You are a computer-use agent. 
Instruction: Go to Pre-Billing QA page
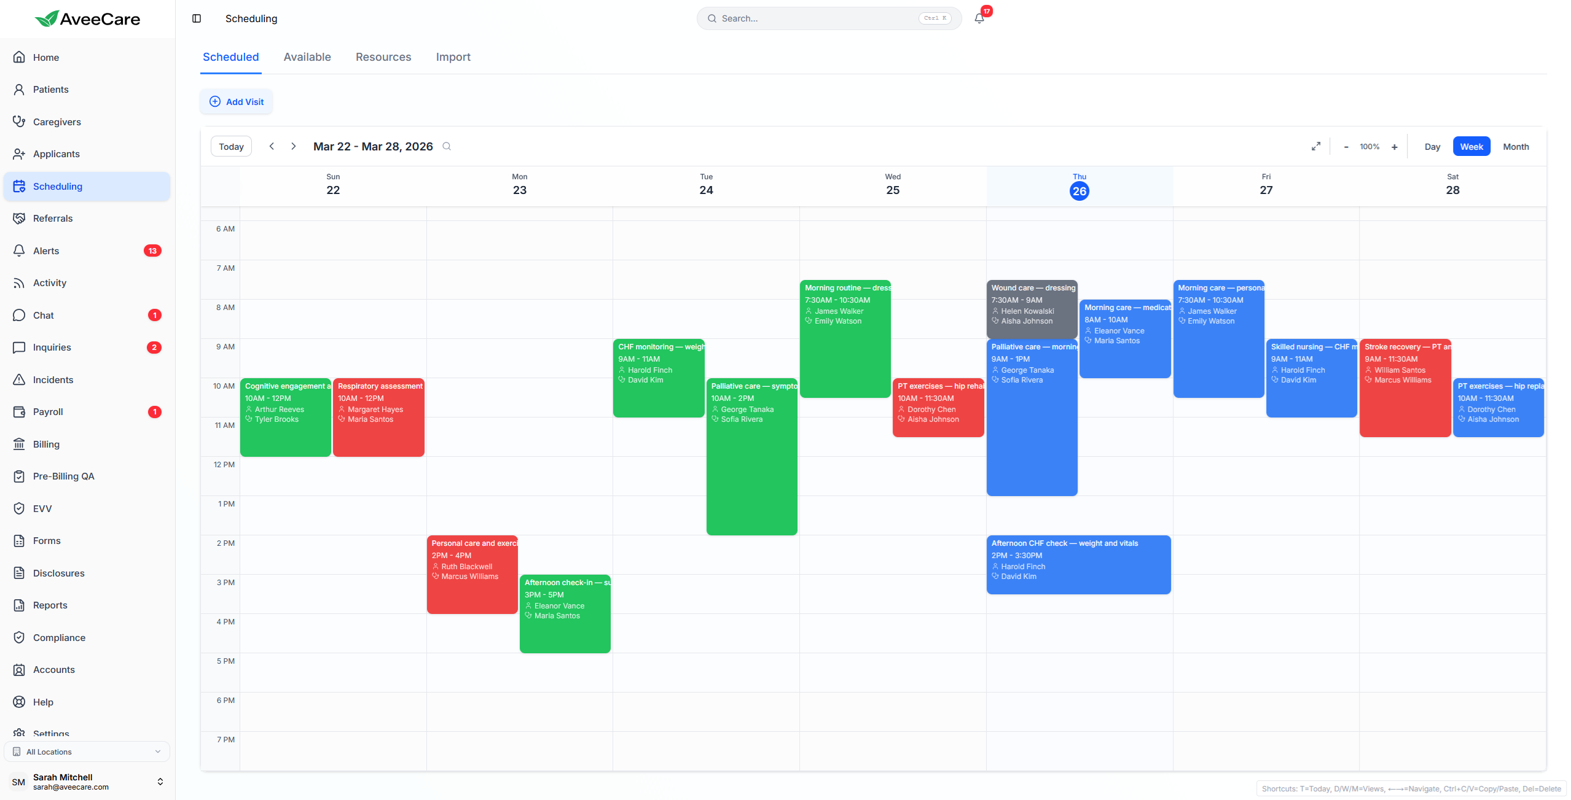coord(63,476)
